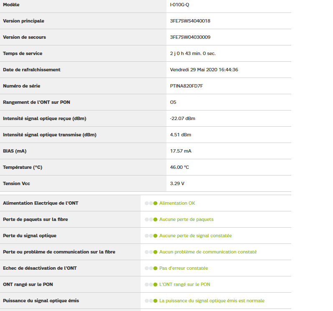Click the transmitted optical signal value 4.51 dBm
The image size is (333, 311).
pos(181,135)
